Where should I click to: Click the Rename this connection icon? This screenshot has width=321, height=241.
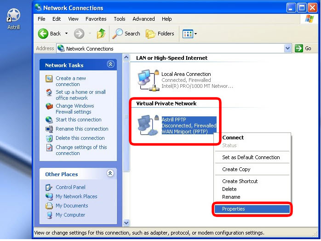click(49, 129)
